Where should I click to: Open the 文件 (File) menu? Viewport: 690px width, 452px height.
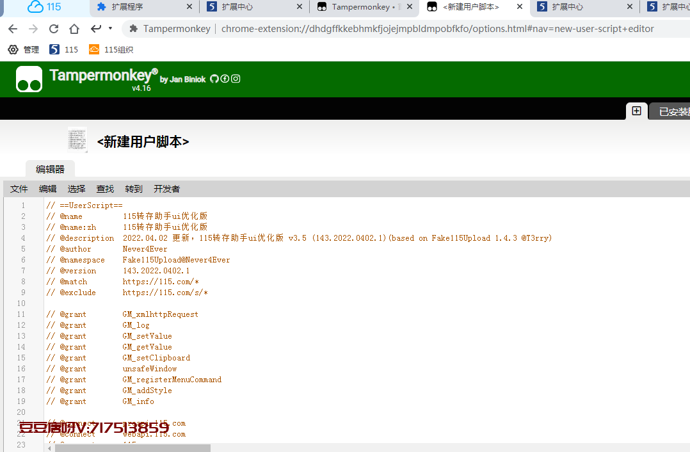click(19, 189)
